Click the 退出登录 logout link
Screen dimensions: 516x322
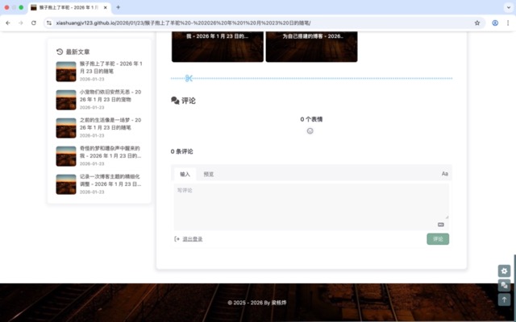pyautogui.click(x=192, y=239)
